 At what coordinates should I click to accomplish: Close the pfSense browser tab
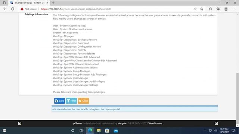[x=47, y=3]
